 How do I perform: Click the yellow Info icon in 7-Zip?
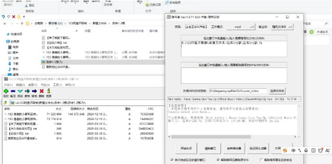(x=49, y=91)
